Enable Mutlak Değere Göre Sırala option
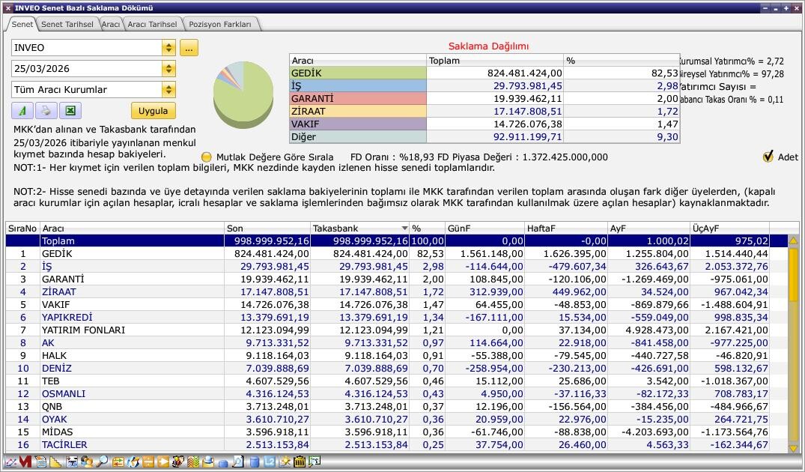This screenshot has height=472, width=805. (x=207, y=157)
